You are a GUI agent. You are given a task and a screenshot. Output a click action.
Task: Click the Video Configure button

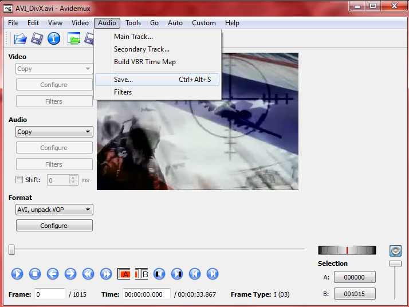54,85
